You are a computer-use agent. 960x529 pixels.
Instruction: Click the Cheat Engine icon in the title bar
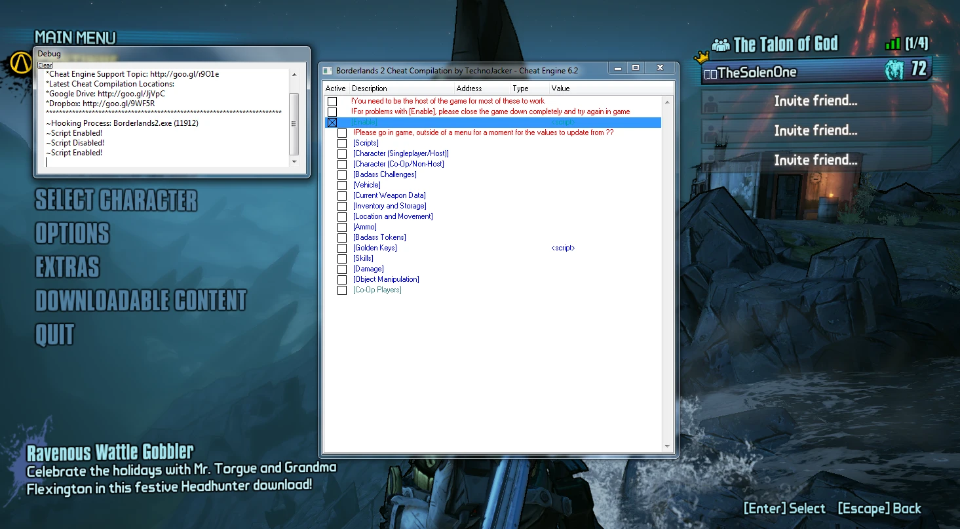click(328, 69)
